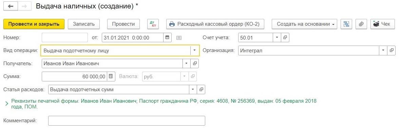
Task: Click Провести и закрыть button
Action: coord(34,24)
